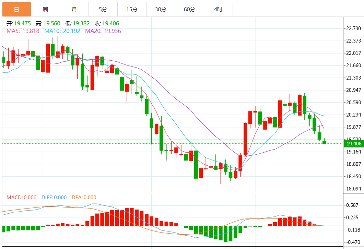Click the opening price value 19.475
Screen dimensions: 364x249
(22, 23)
